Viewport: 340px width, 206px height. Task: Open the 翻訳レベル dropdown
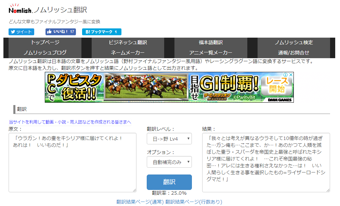point(169,139)
